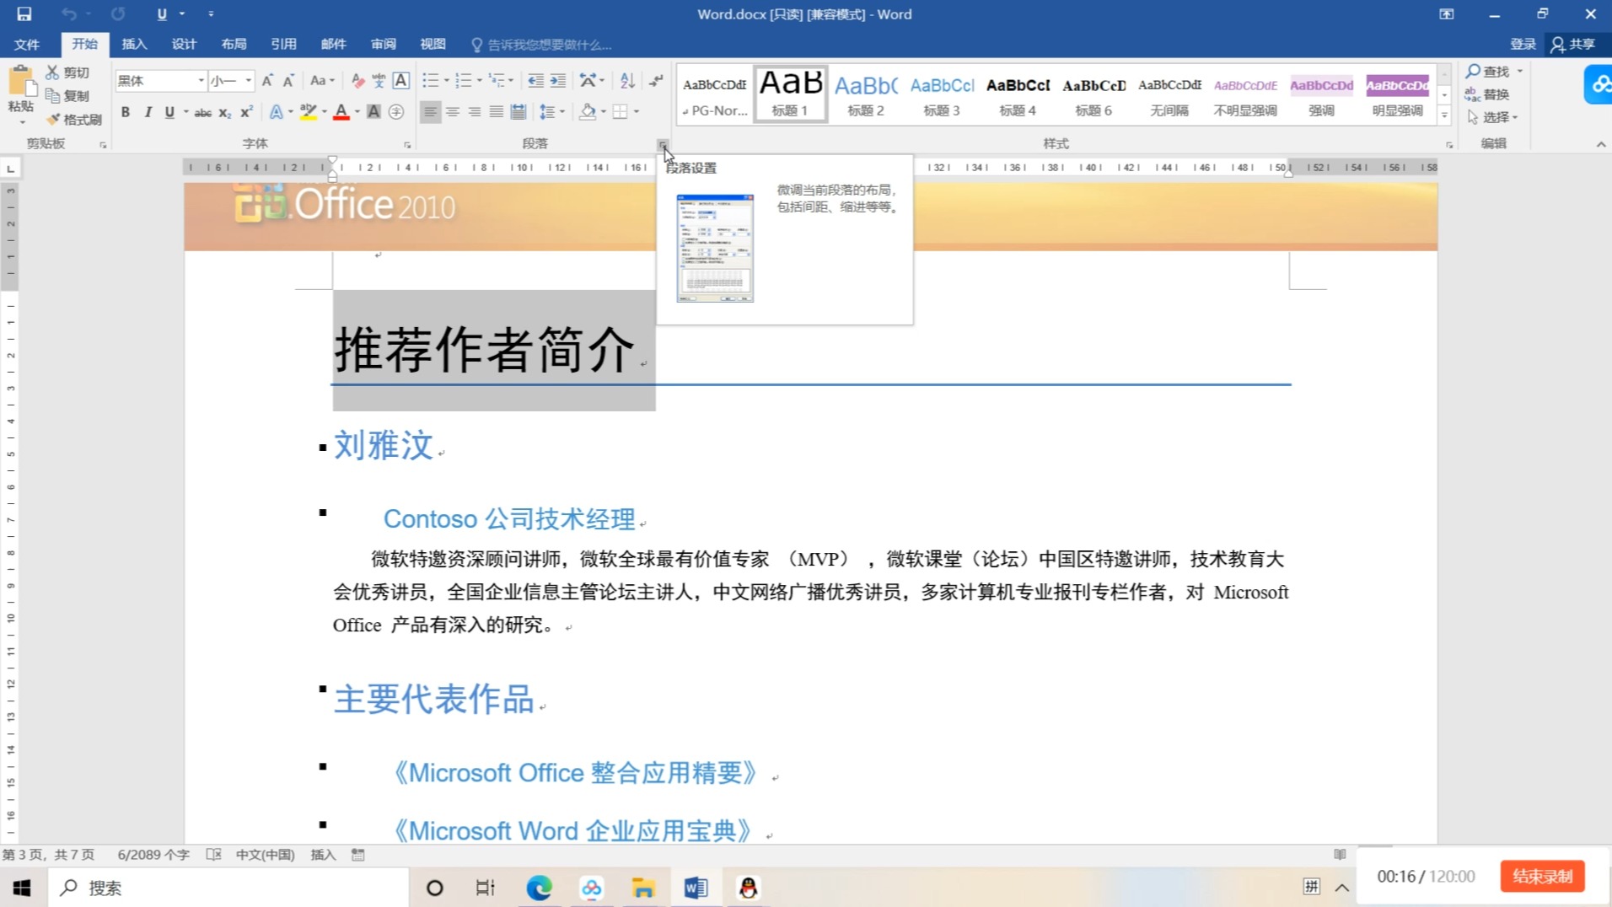Image resolution: width=1612 pixels, height=907 pixels.
Task: Open Microsoft Edge from taskbar
Action: 539,888
